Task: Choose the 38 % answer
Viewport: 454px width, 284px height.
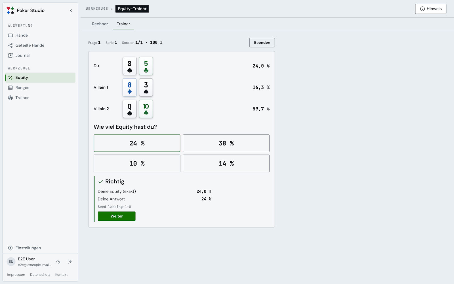Action: pos(226,143)
